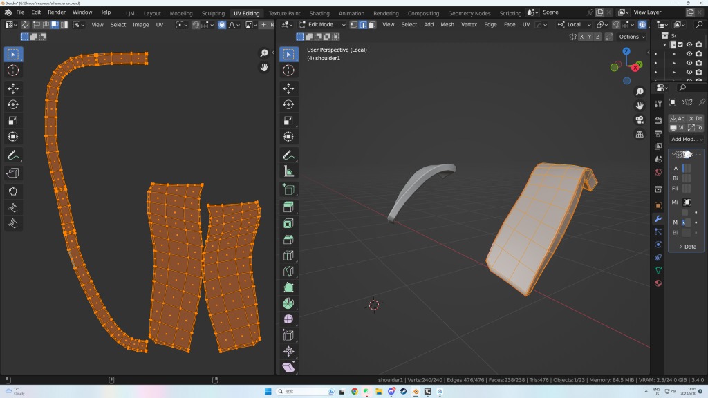Screen dimensions: 708x398
Task: Open the Render menu
Action: click(x=57, y=12)
